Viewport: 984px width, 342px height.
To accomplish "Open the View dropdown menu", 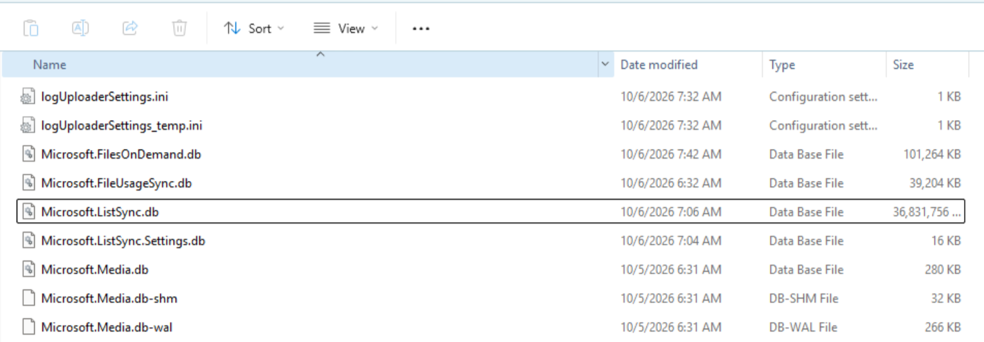I will (x=345, y=28).
